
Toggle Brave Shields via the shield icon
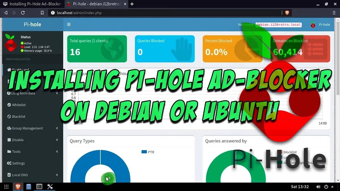[x=287, y=12]
